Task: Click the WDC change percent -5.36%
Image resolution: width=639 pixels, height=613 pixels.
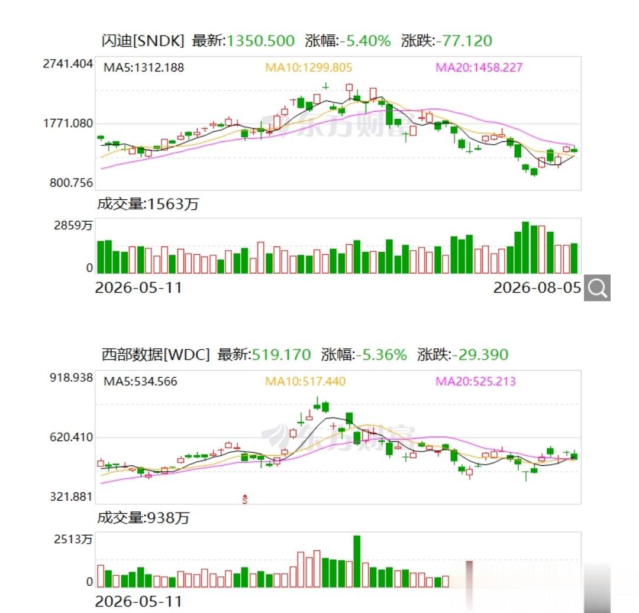Action: (382, 355)
